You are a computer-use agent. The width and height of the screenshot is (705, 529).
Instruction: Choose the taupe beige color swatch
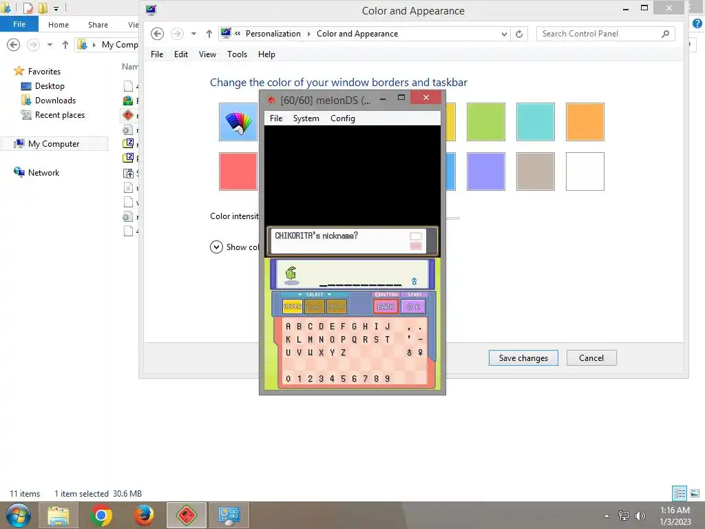click(x=535, y=172)
